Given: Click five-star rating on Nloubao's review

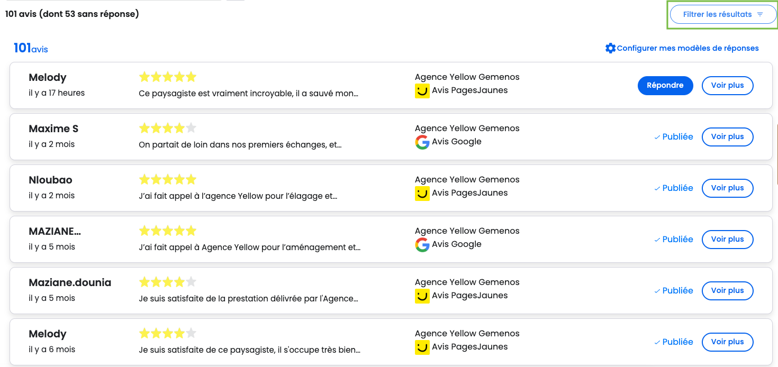Looking at the screenshot, I should click(x=167, y=179).
